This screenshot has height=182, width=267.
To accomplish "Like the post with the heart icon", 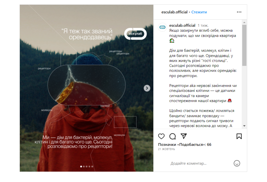I will [161, 136].
